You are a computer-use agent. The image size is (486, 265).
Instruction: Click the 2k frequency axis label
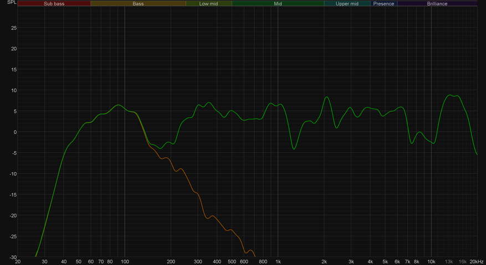(x=324, y=261)
